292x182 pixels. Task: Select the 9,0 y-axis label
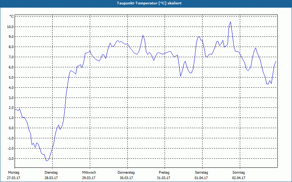(x=11, y=37)
